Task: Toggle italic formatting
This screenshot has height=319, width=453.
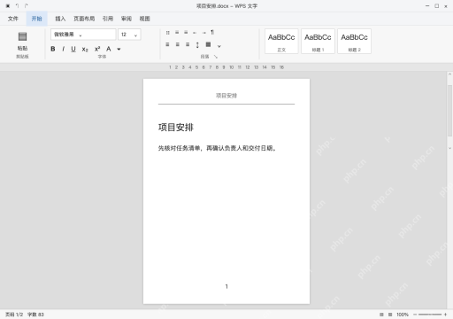Action: coord(63,49)
